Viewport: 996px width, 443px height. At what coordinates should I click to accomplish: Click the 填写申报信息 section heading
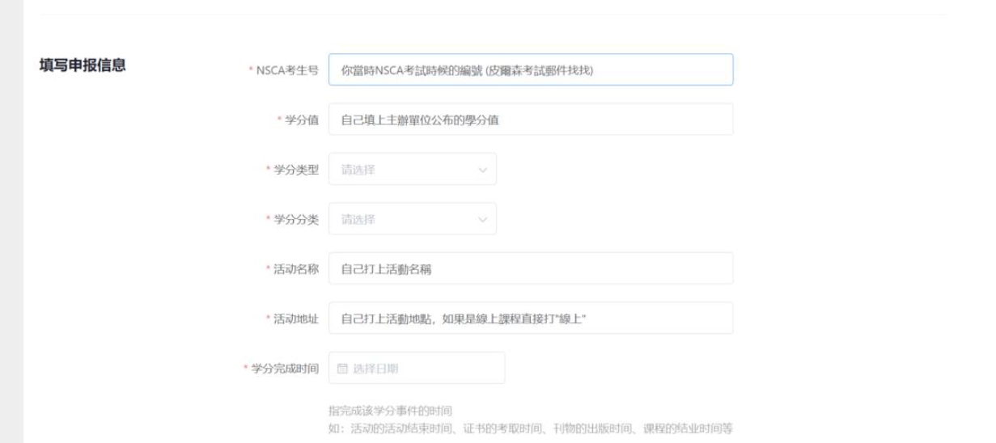[81, 65]
